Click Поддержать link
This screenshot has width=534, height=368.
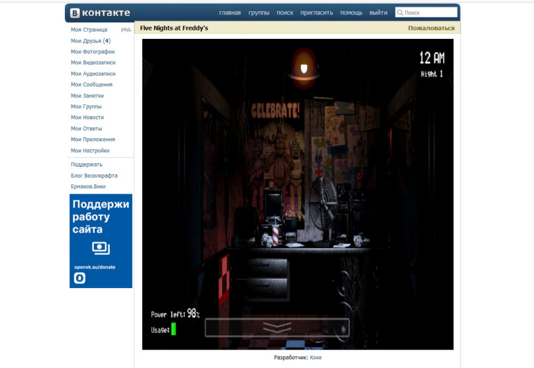coord(87,165)
